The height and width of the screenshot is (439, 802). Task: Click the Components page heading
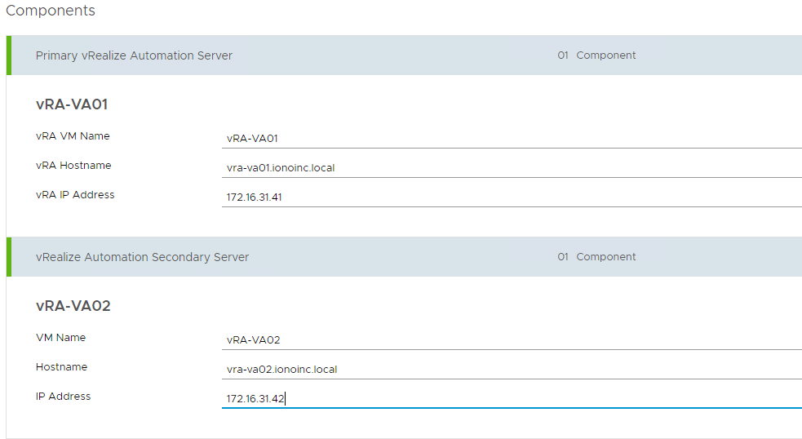tap(51, 11)
